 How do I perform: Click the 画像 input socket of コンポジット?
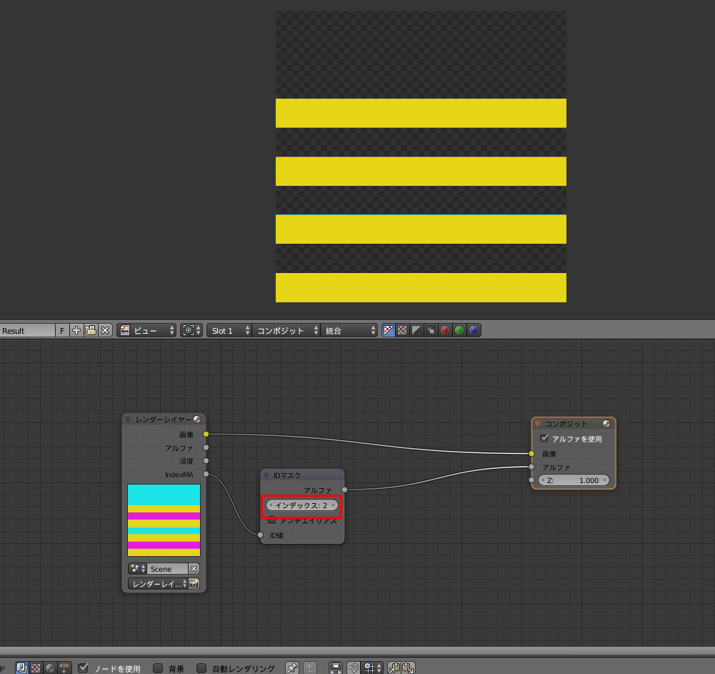click(x=531, y=454)
